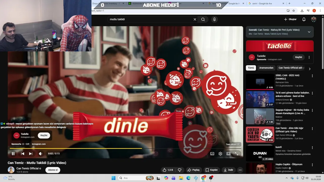Toggle subtitles with the captions icon
Screen dimensions: 324x182
pyautogui.click(x=212, y=154)
